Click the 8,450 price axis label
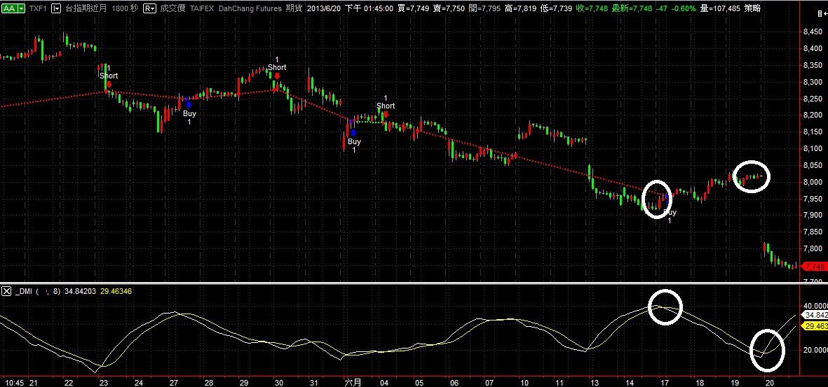This screenshot has height=387, width=828. 813,33
